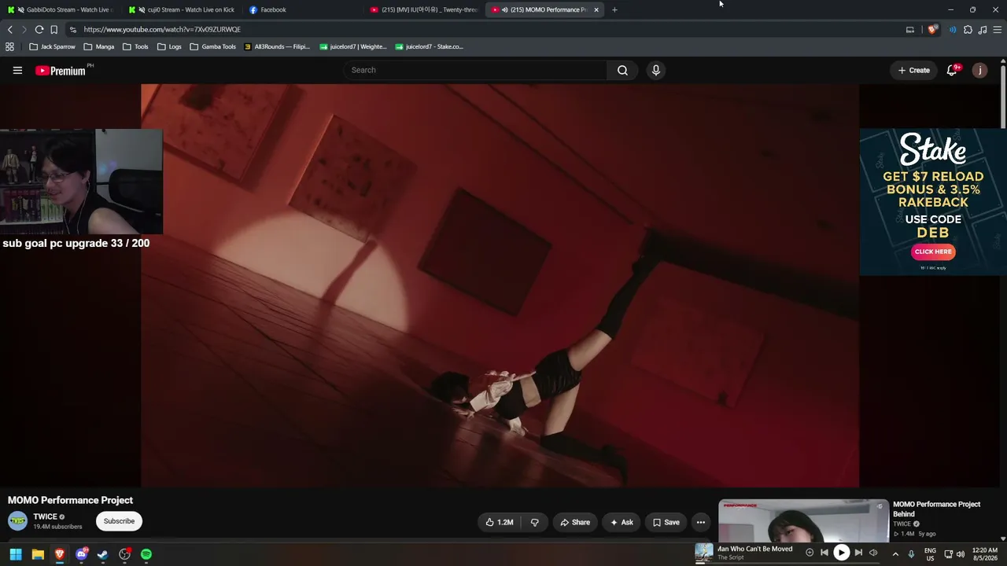Dislike the video with thumbs down
Image resolution: width=1007 pixels, height=566 pixels.
tap(534, 522)
